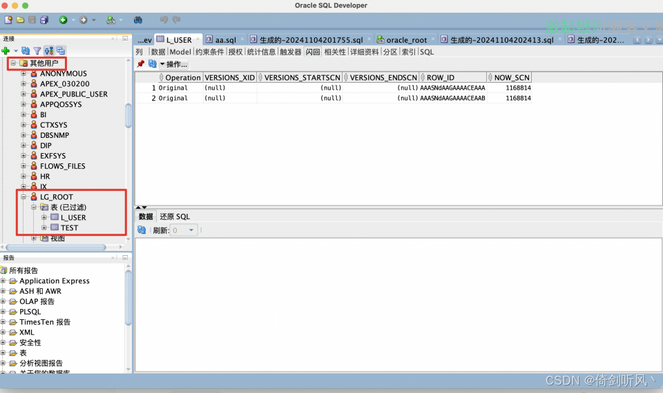Click the New file toolbar icon
The image size is (663, 393).
click(x=8, y=20)
